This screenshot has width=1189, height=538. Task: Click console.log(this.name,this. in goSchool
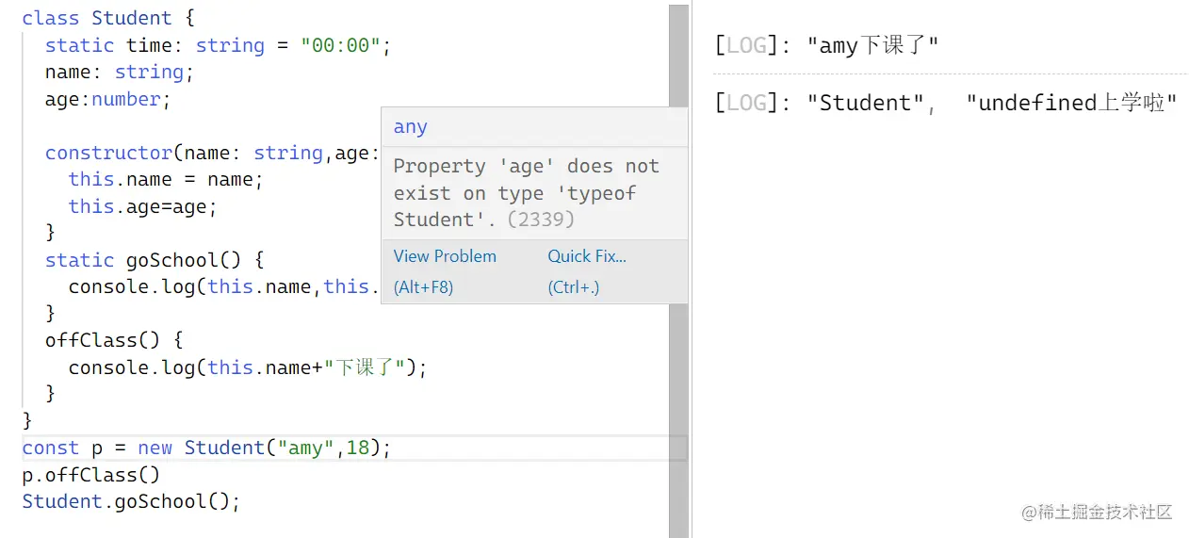tap(224, 286)
